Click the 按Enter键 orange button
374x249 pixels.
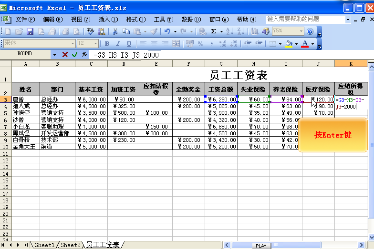point(333,135)
